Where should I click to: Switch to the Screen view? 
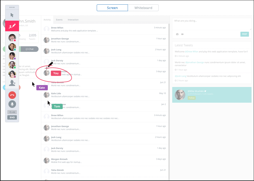[112, 8]
